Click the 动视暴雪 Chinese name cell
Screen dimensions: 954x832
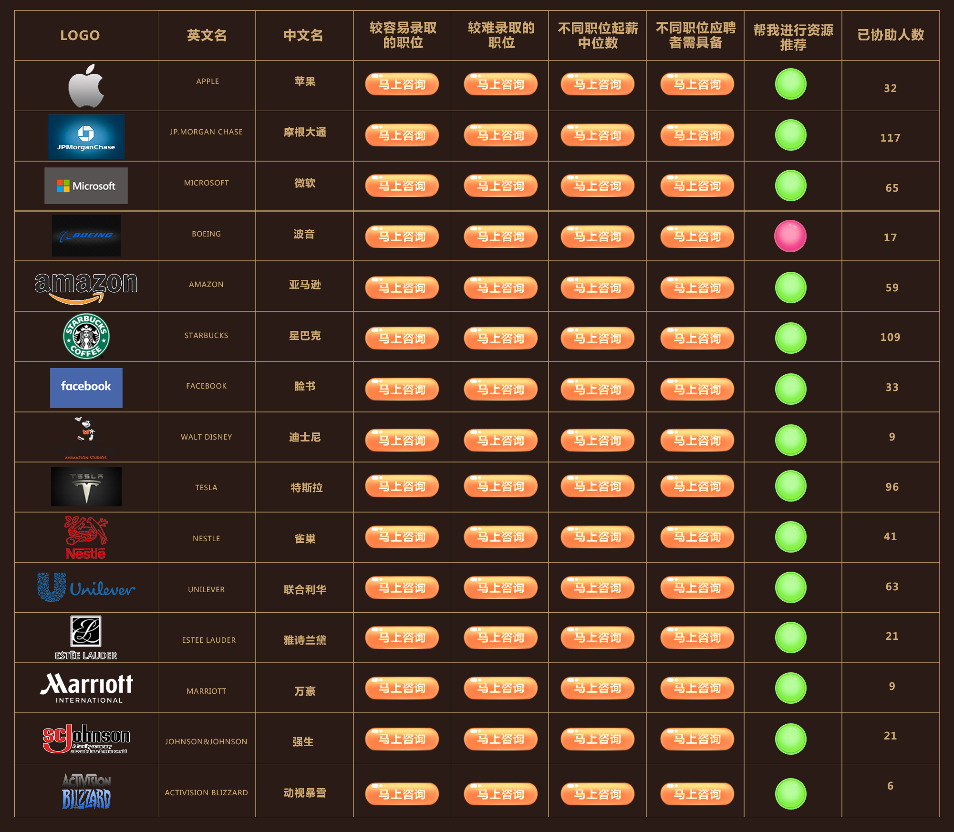305,793
